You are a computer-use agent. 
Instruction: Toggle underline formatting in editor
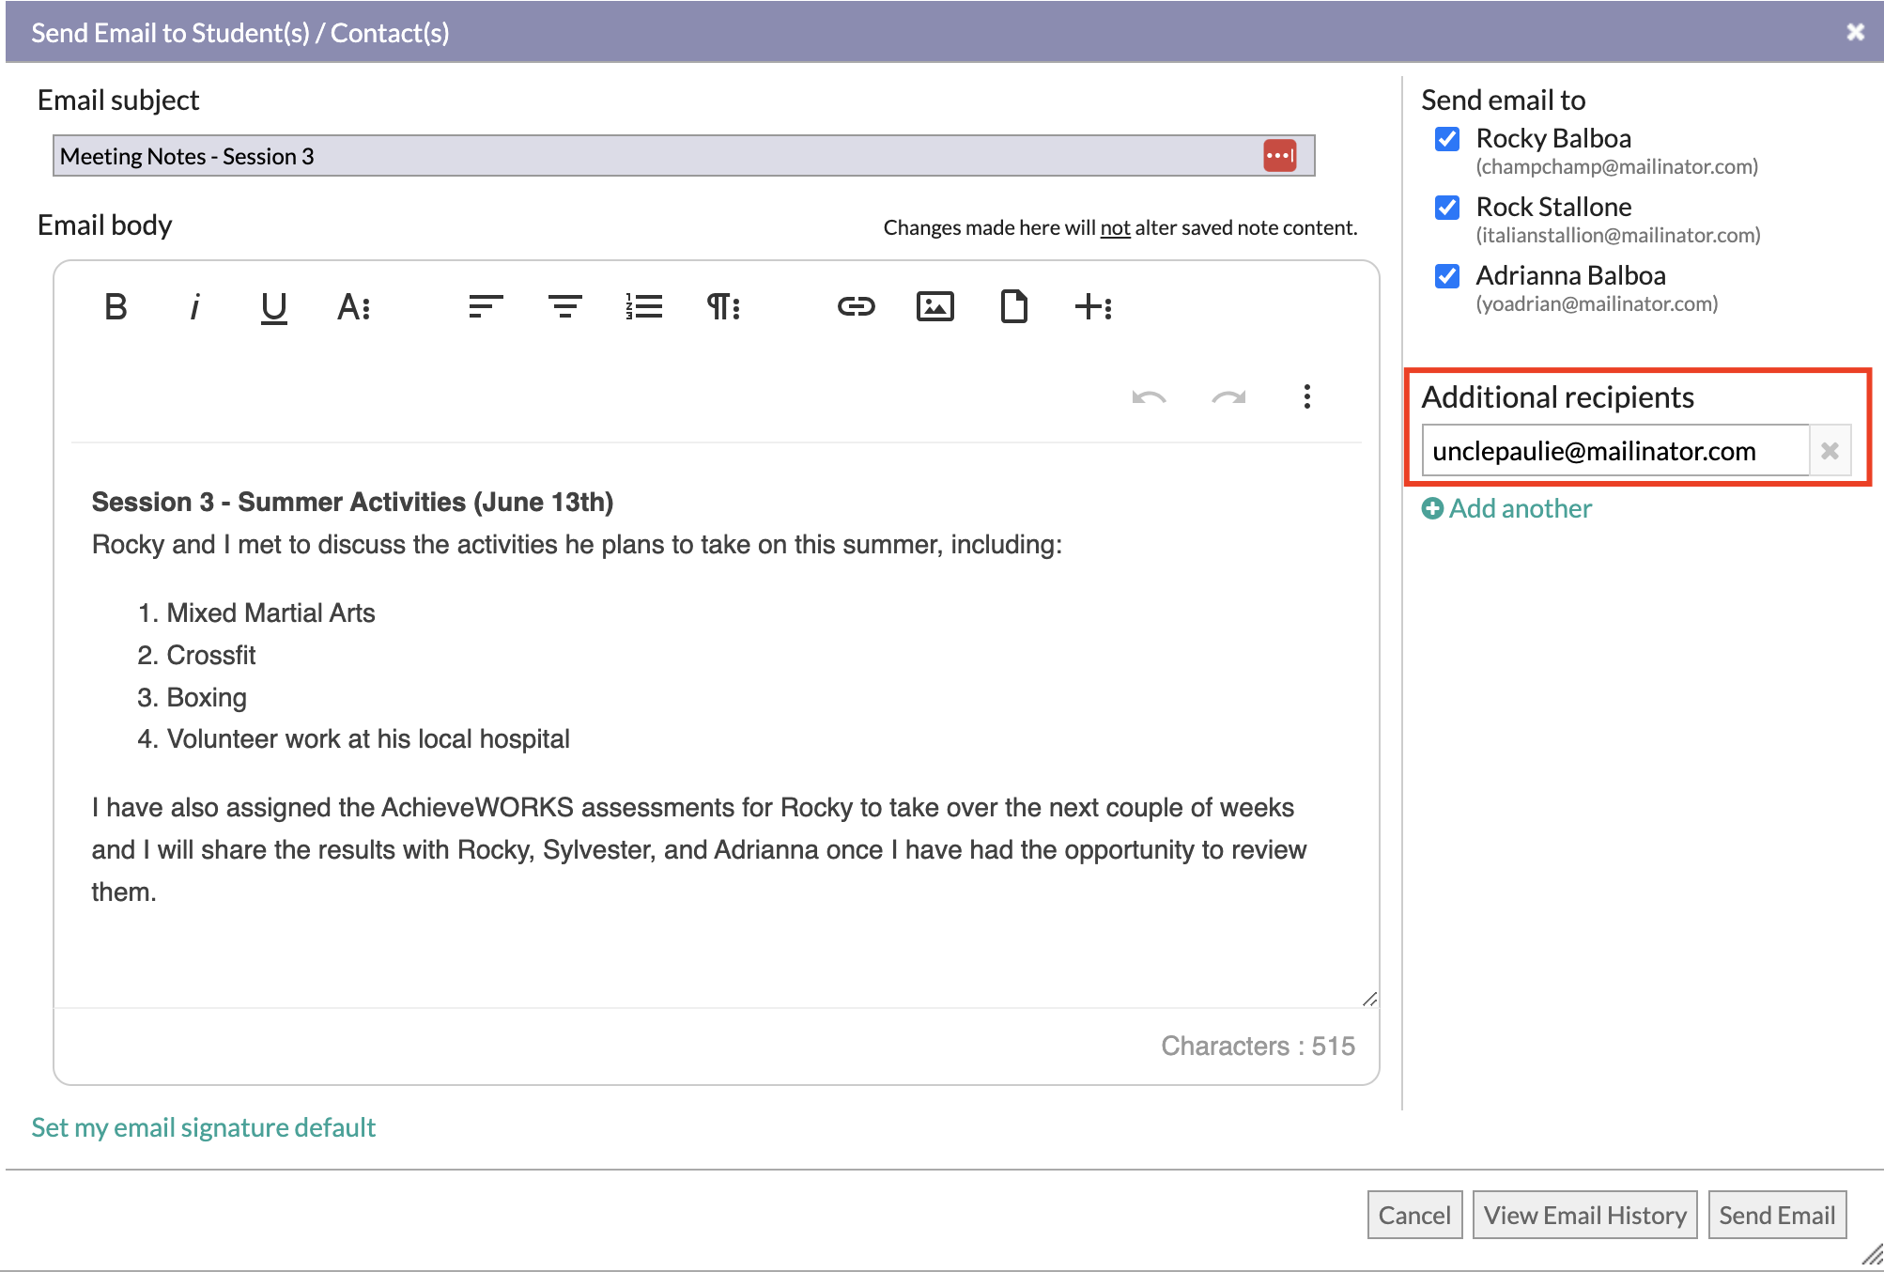point(272,305)
